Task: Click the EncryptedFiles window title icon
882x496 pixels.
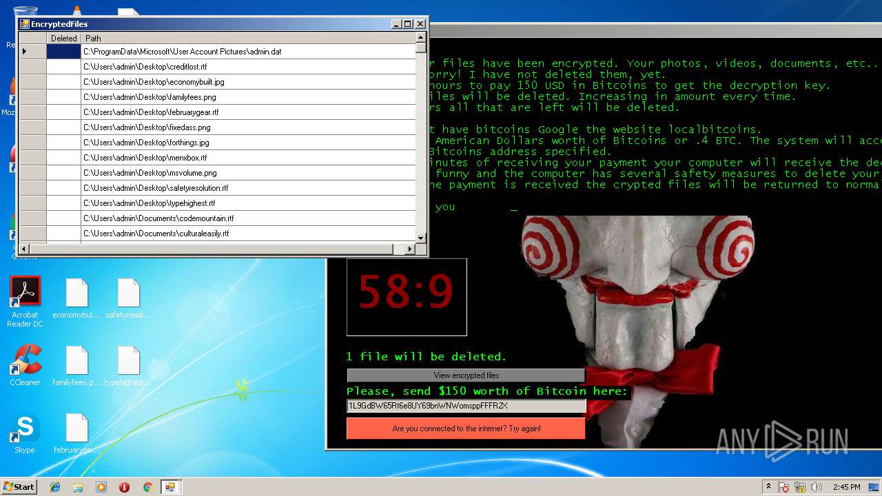Action: pyautogui.click(x=24, y=24)
